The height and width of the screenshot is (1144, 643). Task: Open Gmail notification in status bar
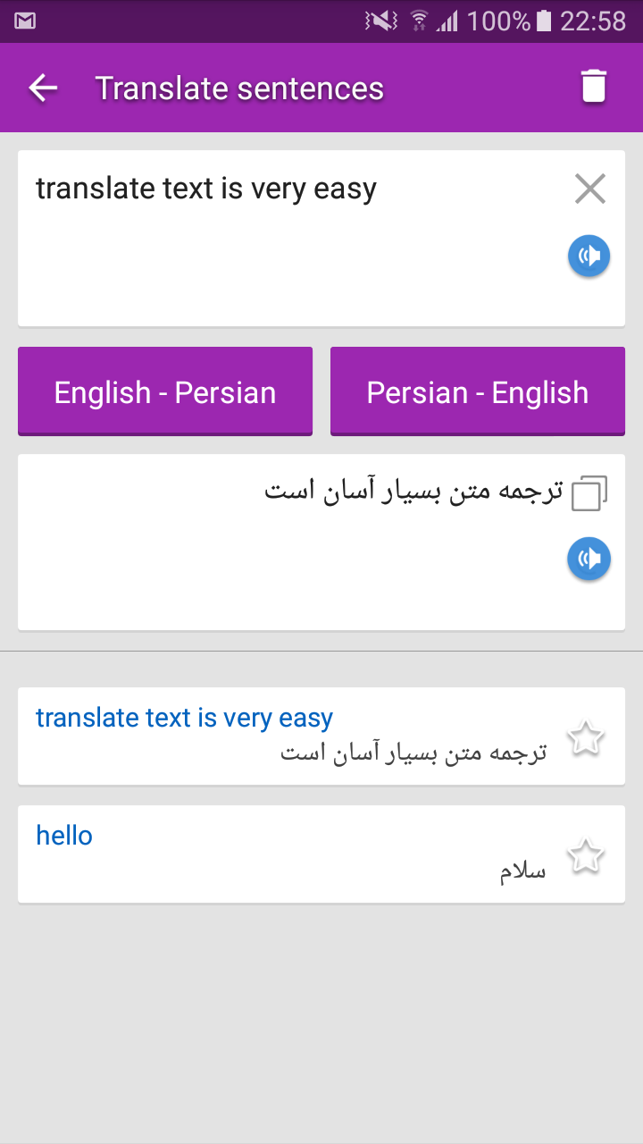point(25,21)
